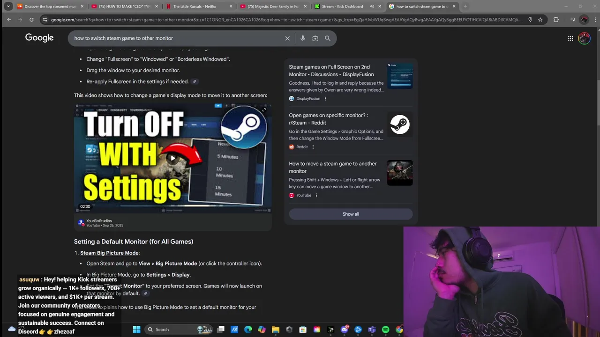This screenshot has height=337, width=600.
Task: Open the media controls button in toolbar
Action: [572, 20]
